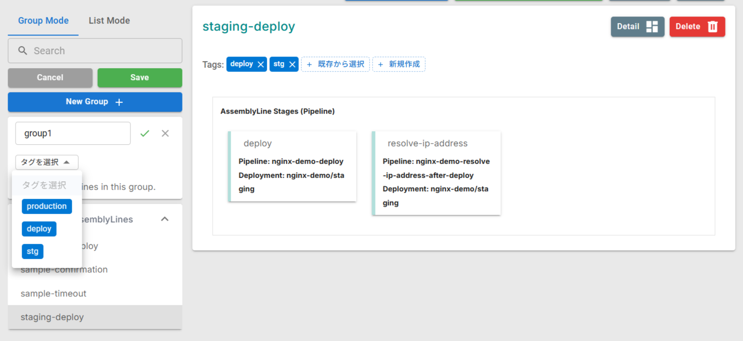Switch to the List Mode tab
The height and width of the screenshot is (341, 743).
[109, 21]
